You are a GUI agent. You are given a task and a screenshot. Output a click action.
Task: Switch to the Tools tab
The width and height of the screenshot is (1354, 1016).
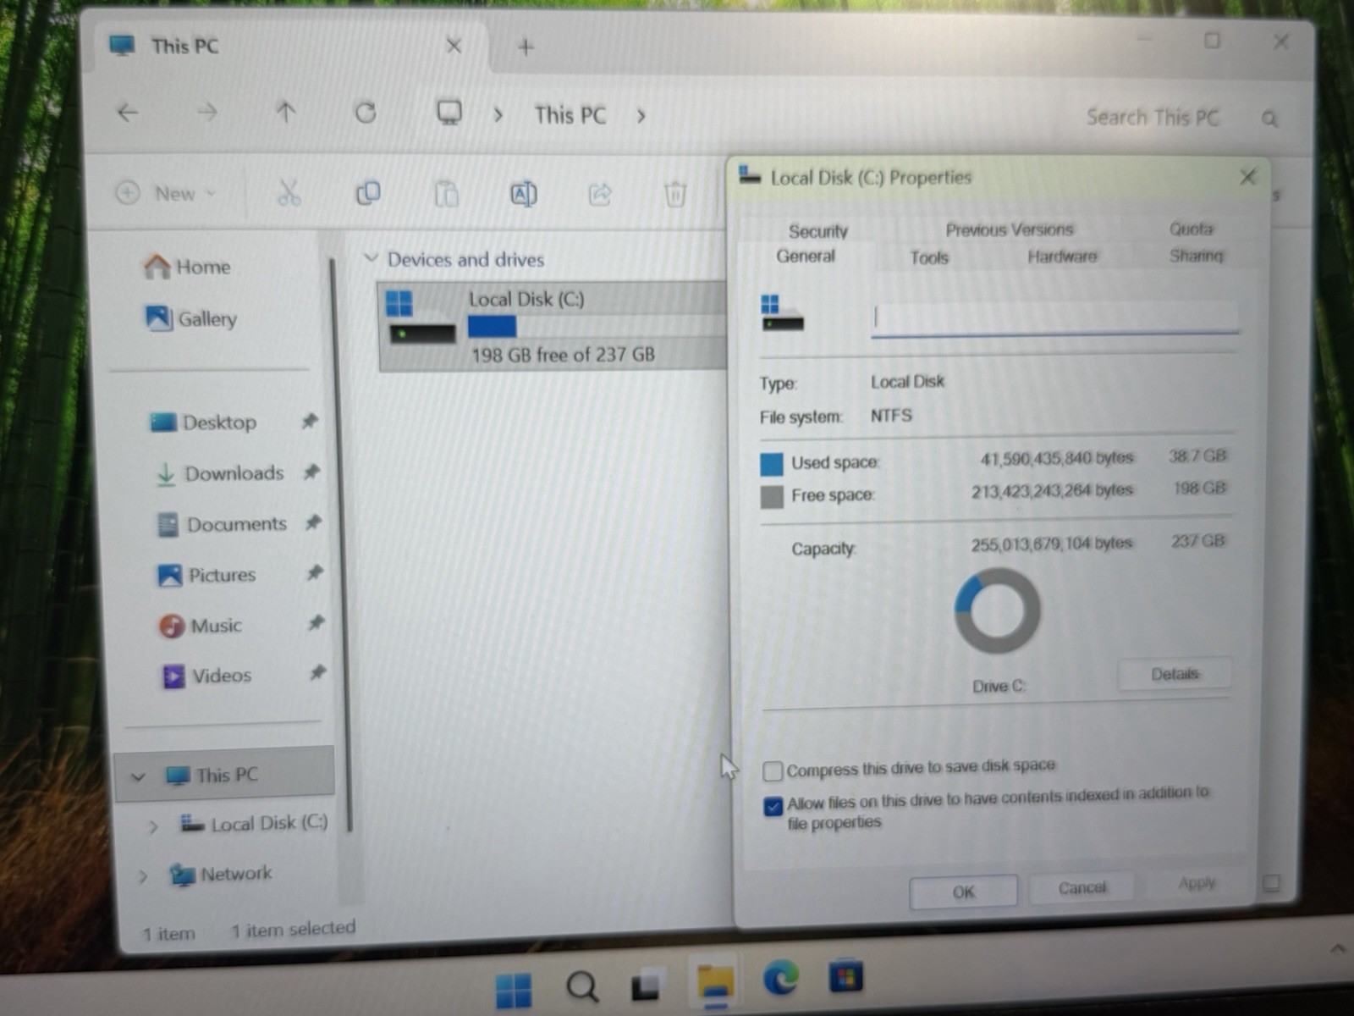(929, 257)
